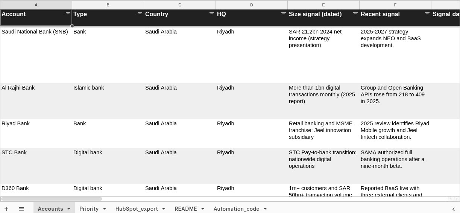Image resolution: width=460 pixels, height=213 pixels.
Task: Select cell Riyad Bank
Action: click(36, 134)
